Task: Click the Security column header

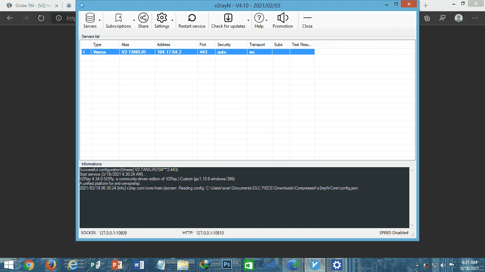Action: pos(231,45)
